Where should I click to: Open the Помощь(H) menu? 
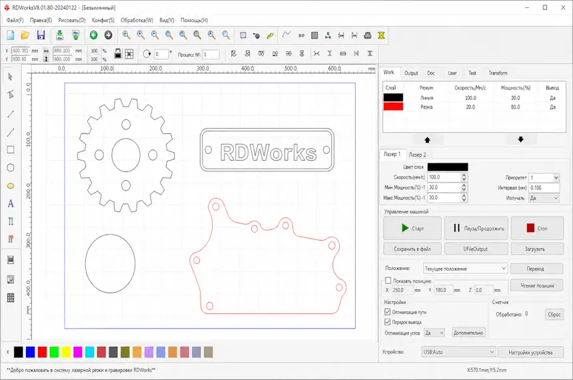coord(194,20)
